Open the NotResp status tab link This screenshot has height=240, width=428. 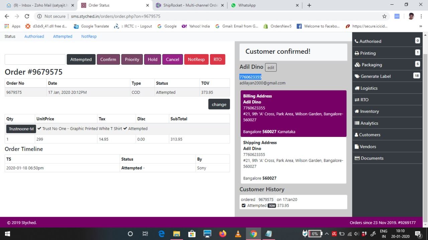(x=89, y=36)
